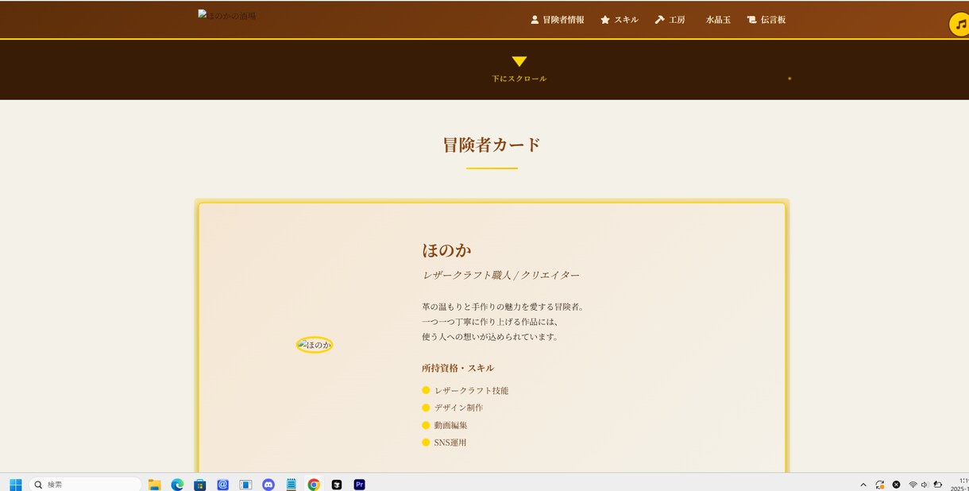Go to the スキル section link
The height and width of the screenshot is (491, 969).
(x=620, y=20)
